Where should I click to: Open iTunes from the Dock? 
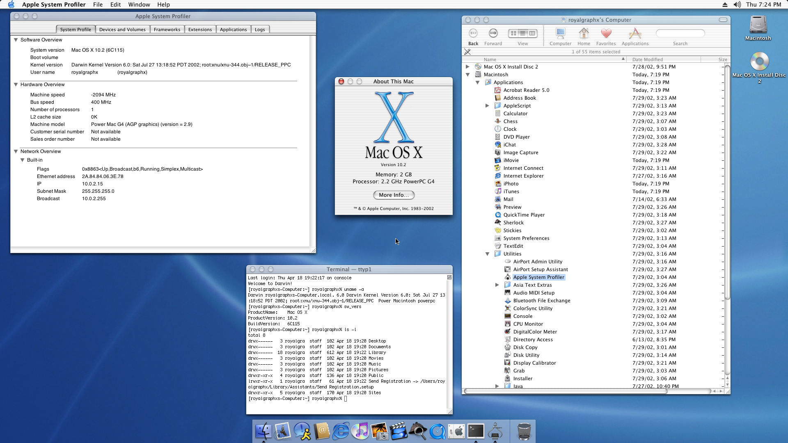(x=361, y=432)
